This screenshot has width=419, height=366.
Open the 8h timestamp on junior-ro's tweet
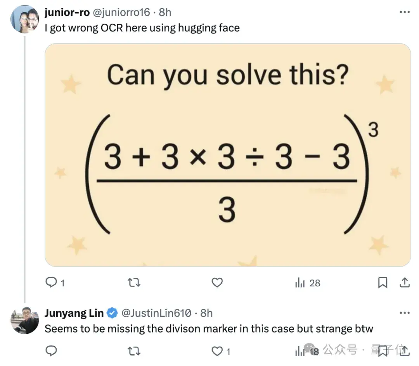coord(165,12)
